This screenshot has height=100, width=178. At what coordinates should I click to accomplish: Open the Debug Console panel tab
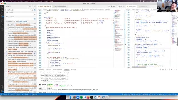click(57, 69)
